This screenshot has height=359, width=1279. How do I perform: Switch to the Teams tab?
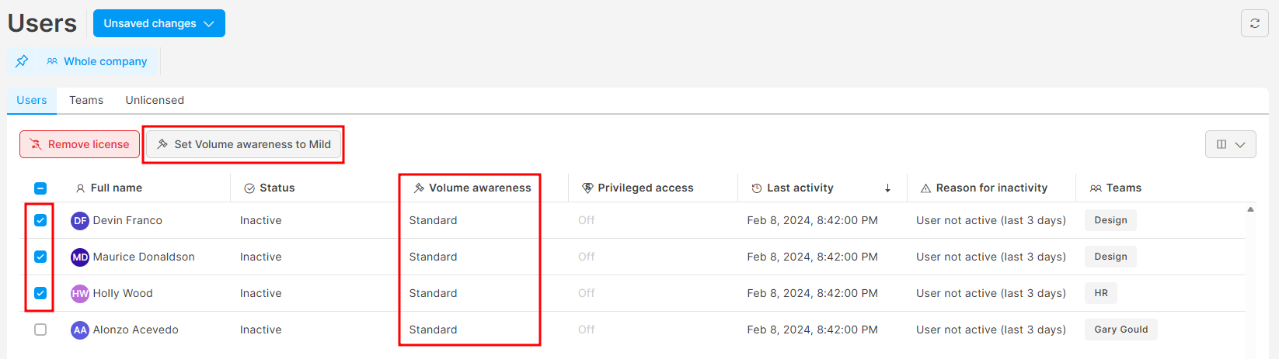86,100
